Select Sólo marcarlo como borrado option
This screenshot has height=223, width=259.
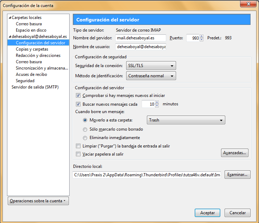[x=85, y=129]
